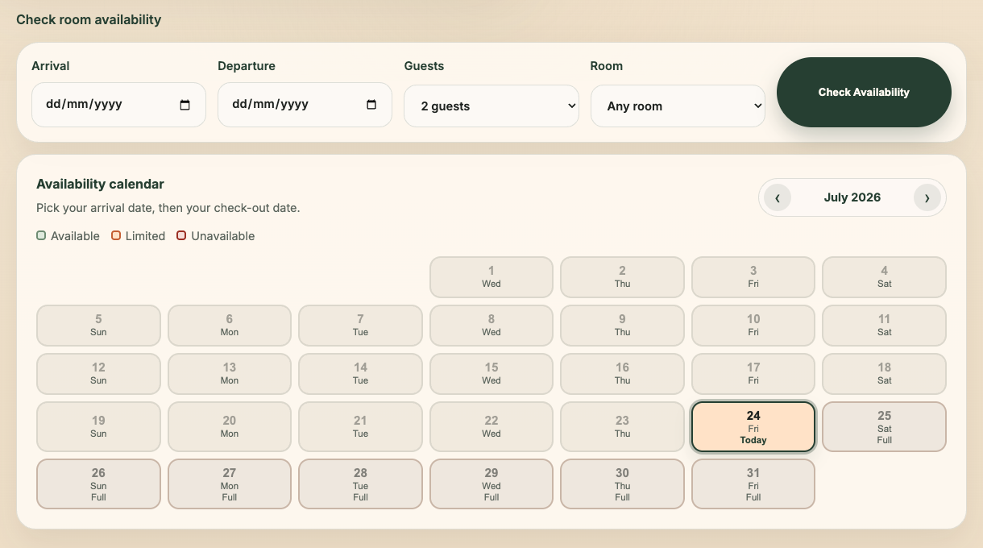Click day 21 Tue

(x=360, y=427)
